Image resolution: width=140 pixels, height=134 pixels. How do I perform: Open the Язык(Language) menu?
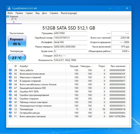[x=69, y=13]
